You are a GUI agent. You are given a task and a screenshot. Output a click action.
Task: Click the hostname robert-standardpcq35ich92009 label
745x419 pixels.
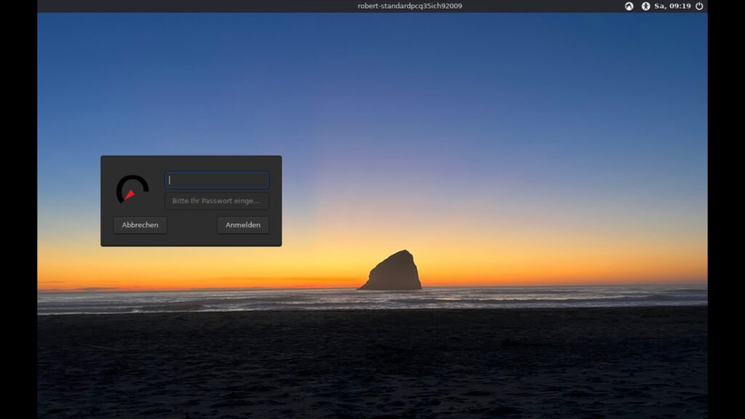(410, 6)
